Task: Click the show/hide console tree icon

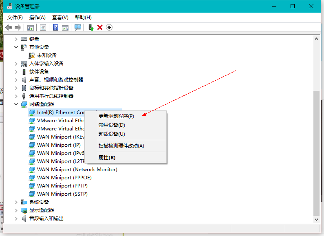Action: [30, 27]
